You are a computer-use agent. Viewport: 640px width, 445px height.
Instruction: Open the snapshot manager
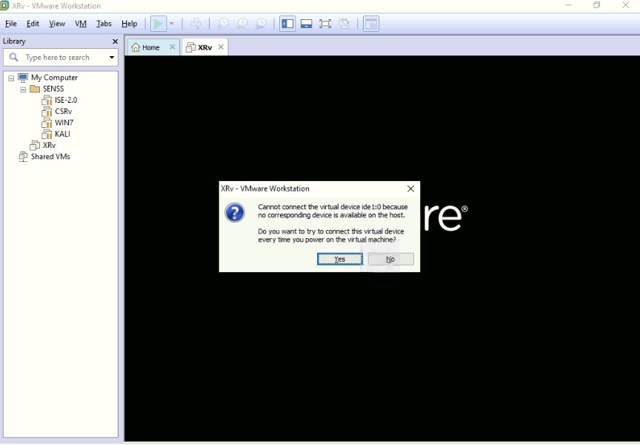(x=261, y=23)
